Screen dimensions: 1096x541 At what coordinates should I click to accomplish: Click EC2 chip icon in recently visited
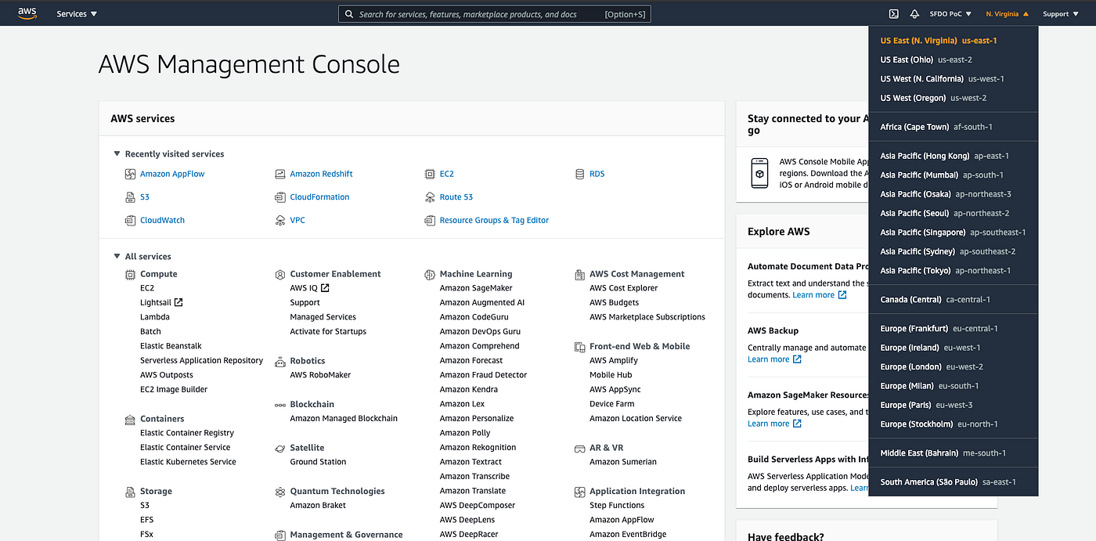tap(430, 174)
